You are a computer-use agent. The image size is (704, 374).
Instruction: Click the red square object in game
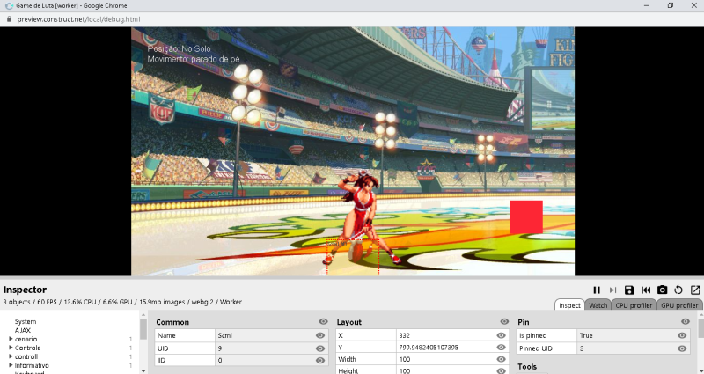tap(525, 217)
